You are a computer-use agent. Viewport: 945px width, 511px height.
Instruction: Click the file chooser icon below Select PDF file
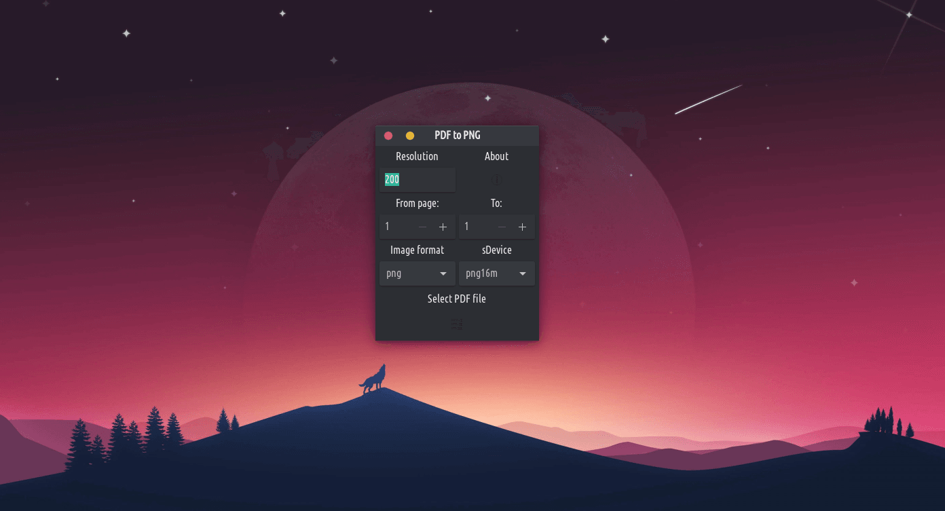457,324
